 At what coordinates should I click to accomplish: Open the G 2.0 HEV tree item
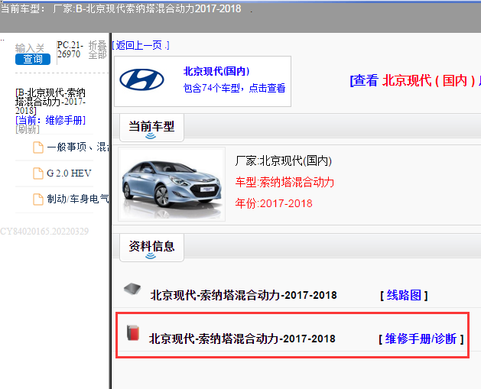[69, 173]
